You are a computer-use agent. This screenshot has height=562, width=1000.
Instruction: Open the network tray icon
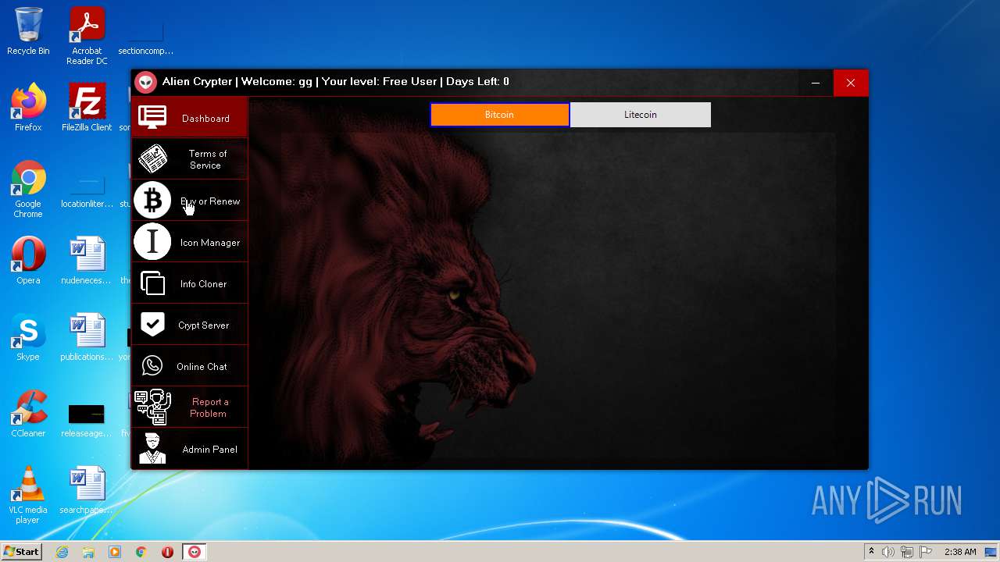click(x=907, y=552)
